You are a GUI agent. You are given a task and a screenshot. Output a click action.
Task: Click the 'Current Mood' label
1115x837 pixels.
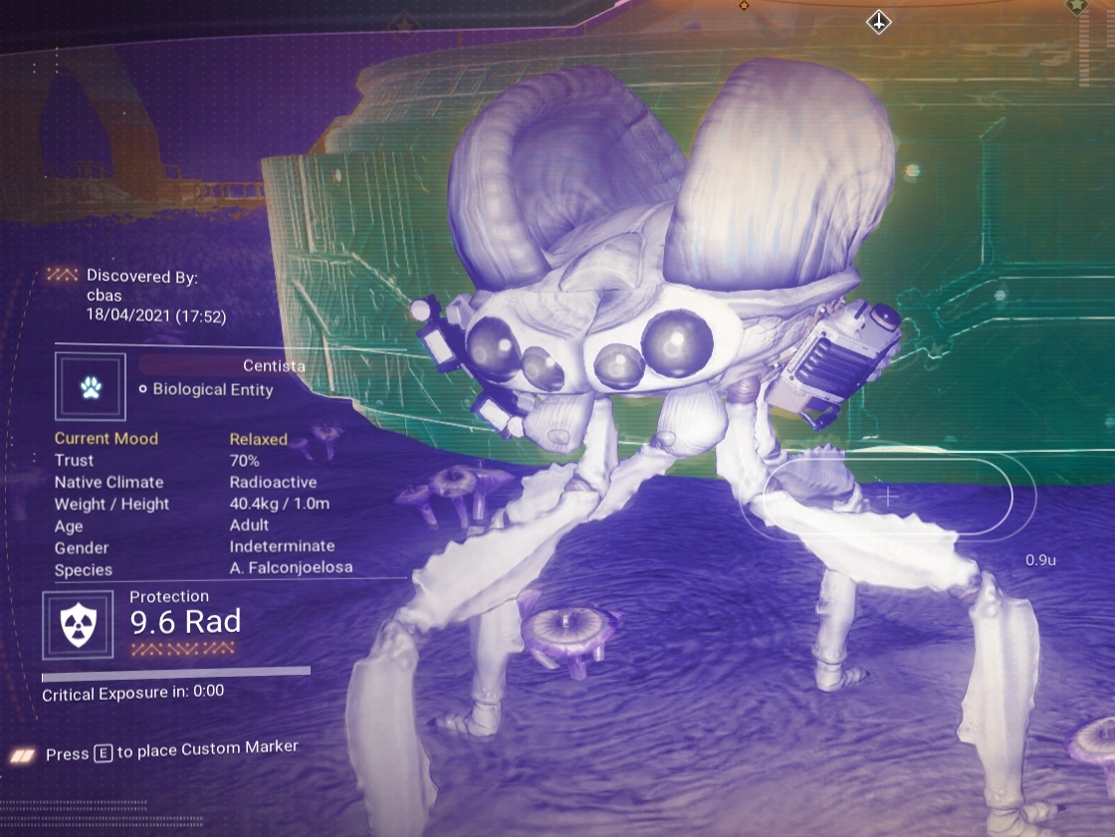click(x=107, y=438)
